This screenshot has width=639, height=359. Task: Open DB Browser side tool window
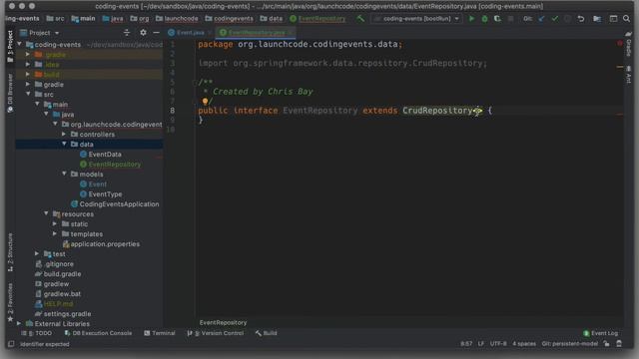[10, 93]
